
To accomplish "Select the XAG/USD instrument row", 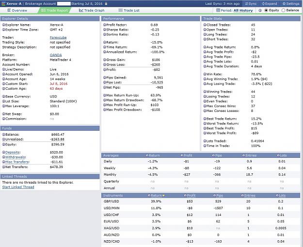I will point(201,228).
